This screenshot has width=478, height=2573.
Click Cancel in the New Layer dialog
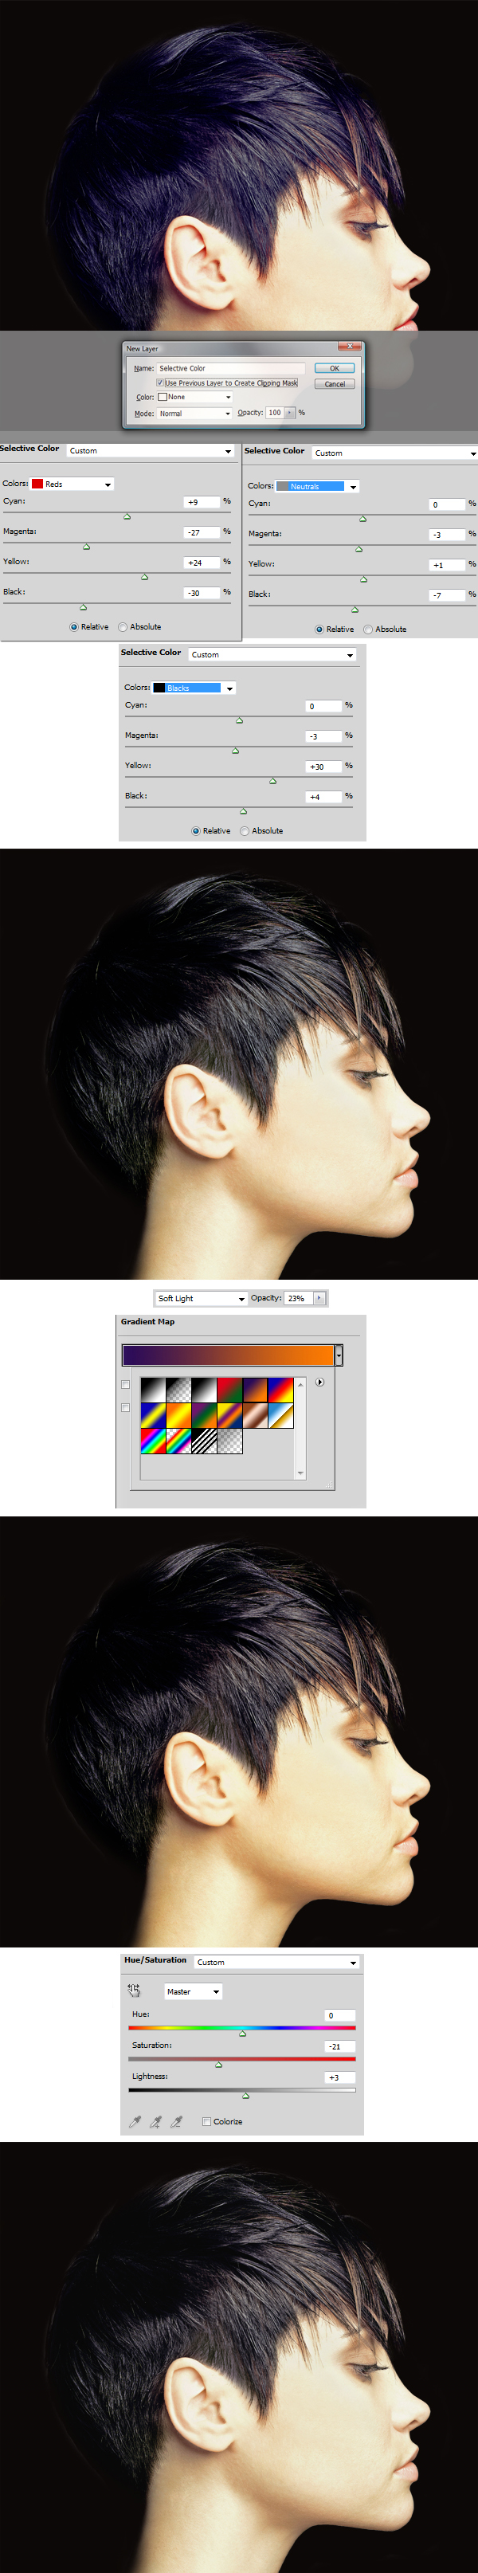pyautogui.click(x=335, y=383)
